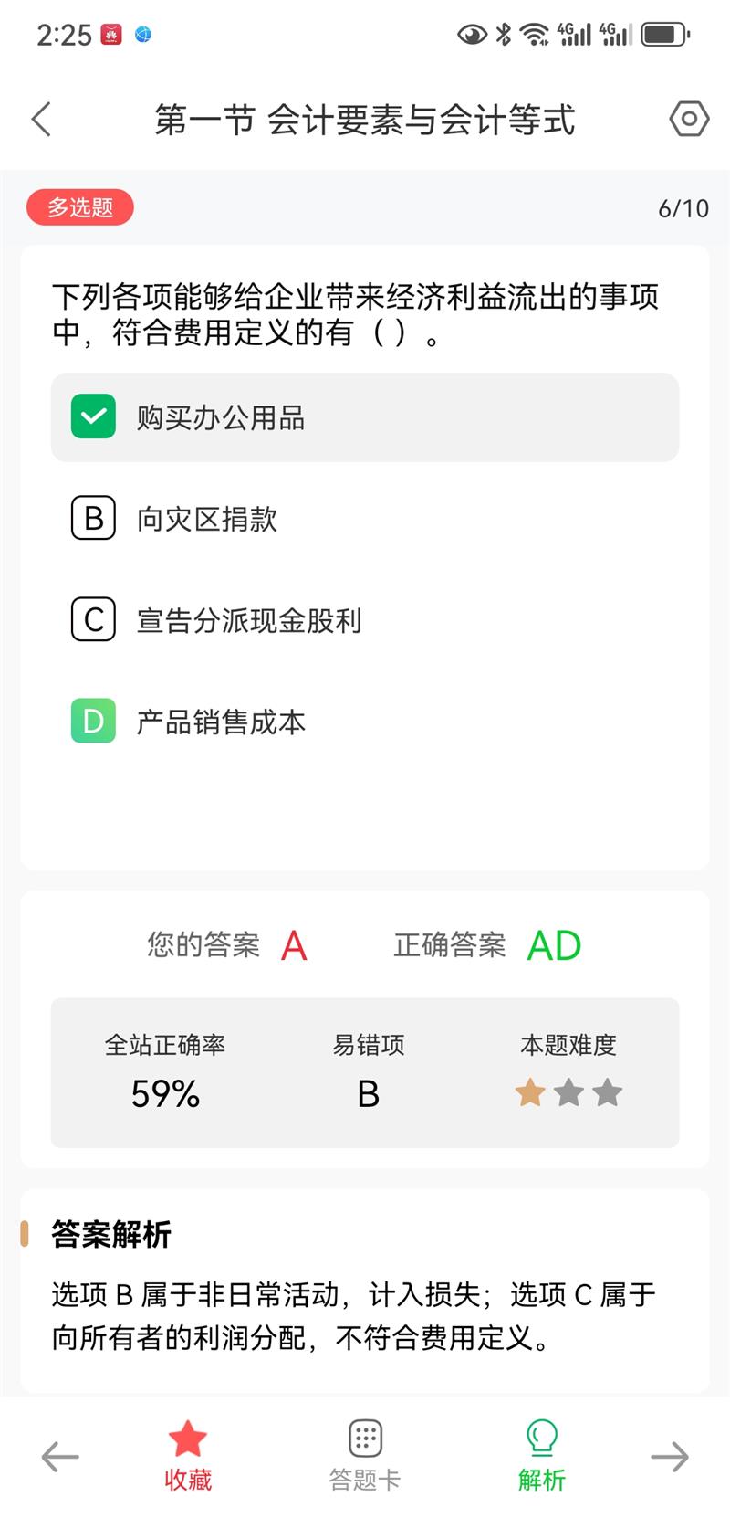Tap the red star favorite icon
Viewport: 730px width, 1518px height.
point(188,1439)
